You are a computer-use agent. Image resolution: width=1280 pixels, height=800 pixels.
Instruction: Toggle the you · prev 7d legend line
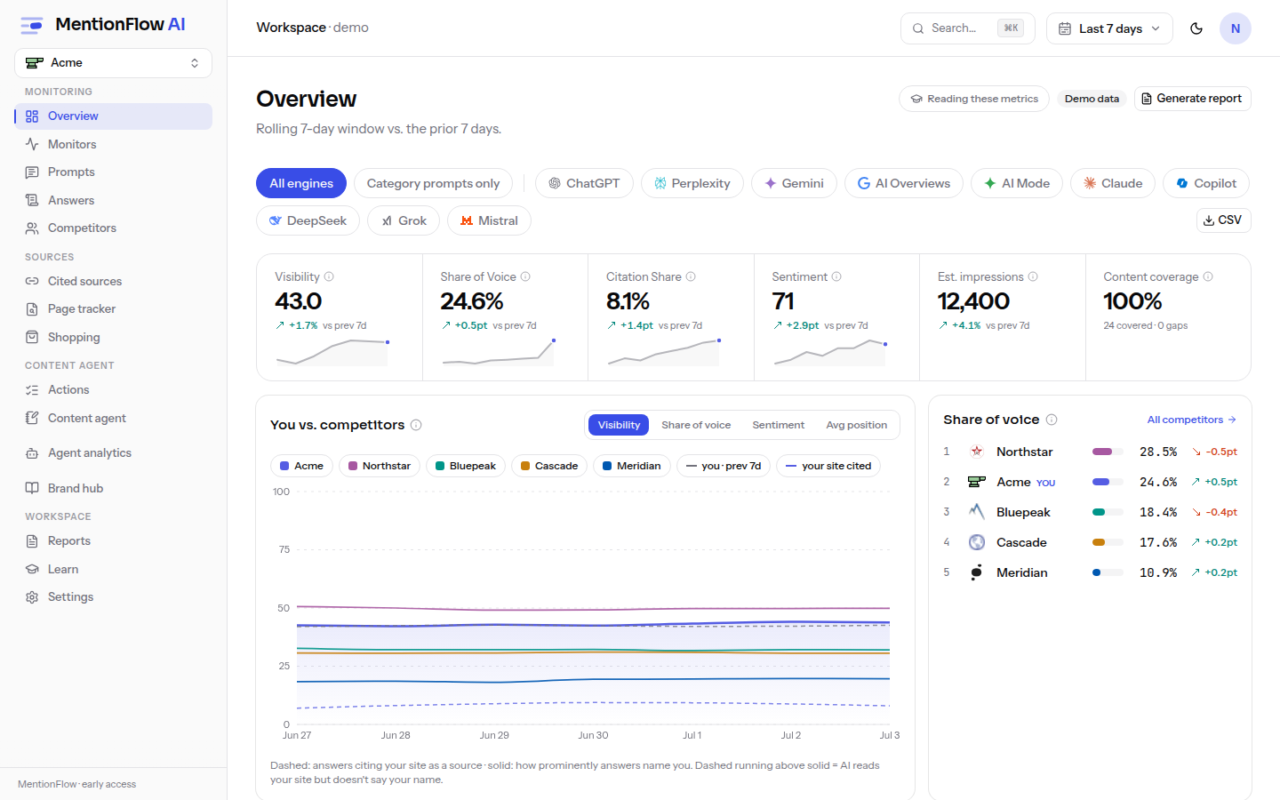tap(724, 466)
